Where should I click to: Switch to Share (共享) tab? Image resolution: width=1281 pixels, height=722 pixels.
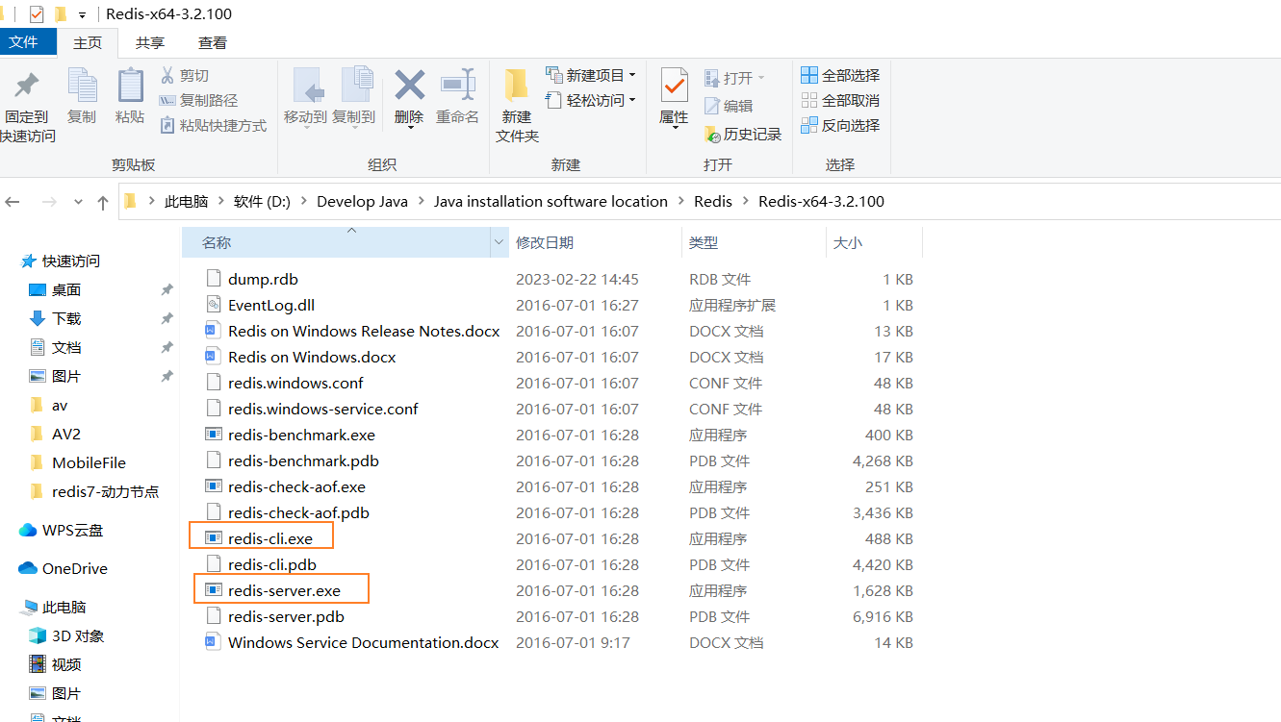coord(150,42)
